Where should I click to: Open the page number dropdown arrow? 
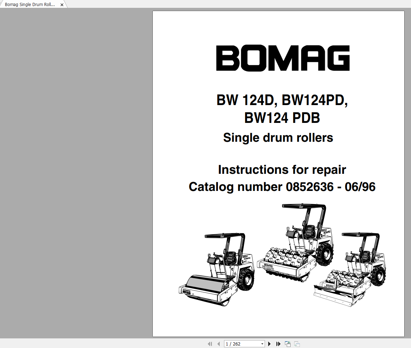tap(262, 344)
